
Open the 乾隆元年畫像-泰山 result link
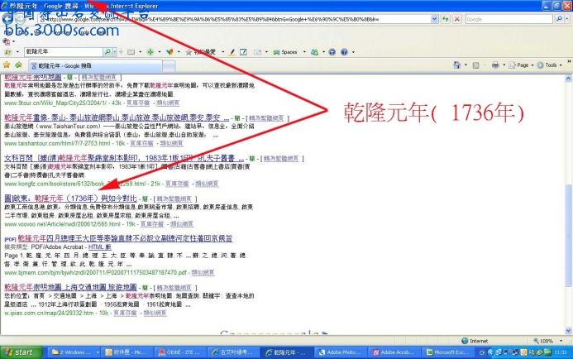pos(117,117)
